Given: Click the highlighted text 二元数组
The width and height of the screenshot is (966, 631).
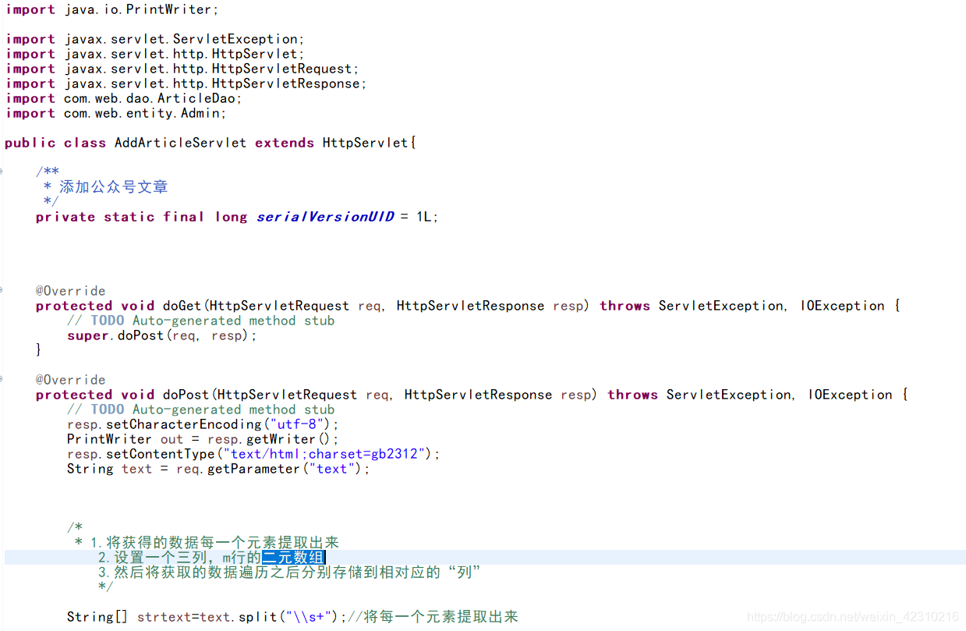Looking at the screenshot, I should (293, 558).
